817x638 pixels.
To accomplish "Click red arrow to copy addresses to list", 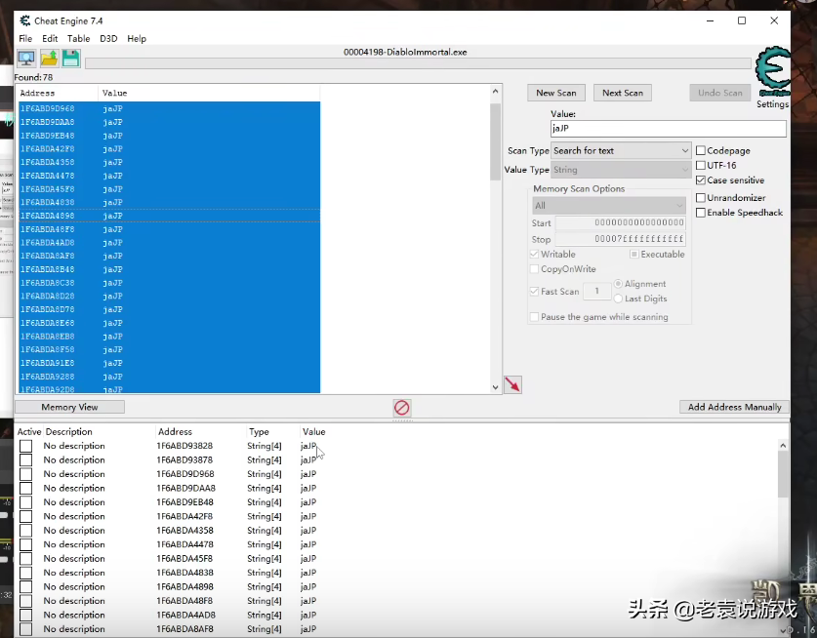I will (512, 384).
